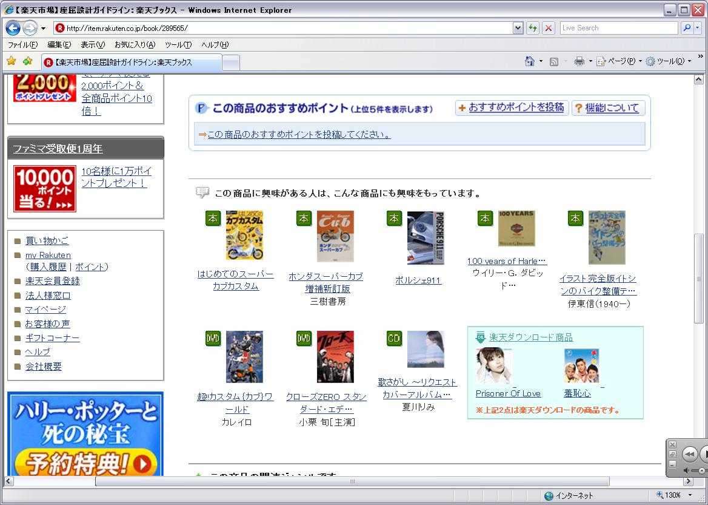Open the ファイル(F) menu
This screenshot has width=708, height=505.
[x=22, y=44]
